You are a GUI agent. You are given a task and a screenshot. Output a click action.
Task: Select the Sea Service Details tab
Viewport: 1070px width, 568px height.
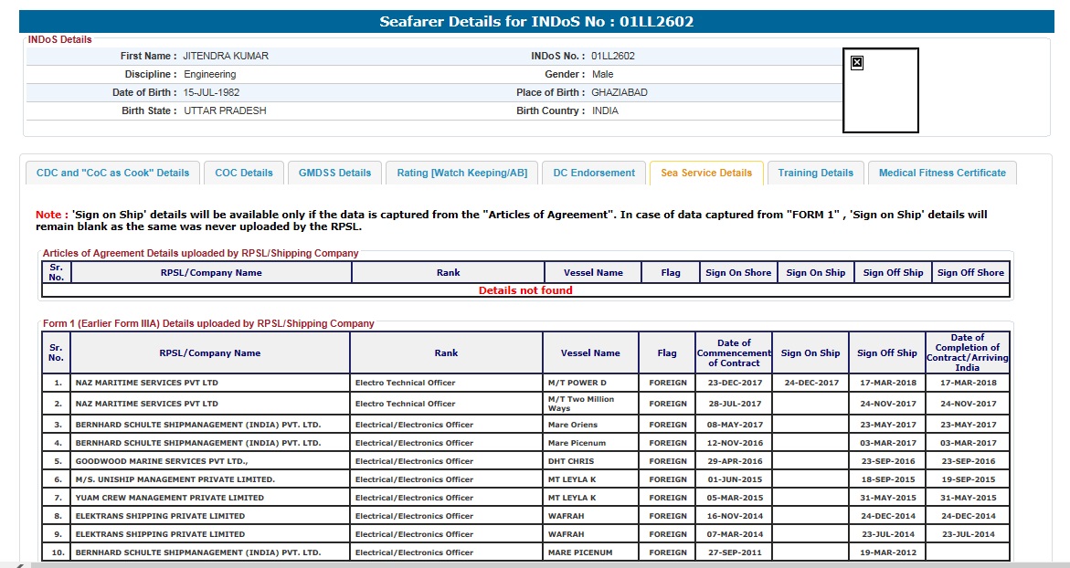point(706,173)
